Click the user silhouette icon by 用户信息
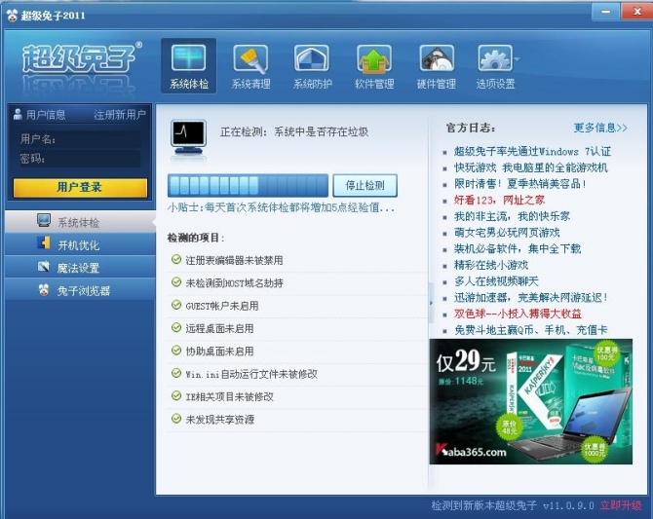Screen dimensions: 653x519 point(18,114)
